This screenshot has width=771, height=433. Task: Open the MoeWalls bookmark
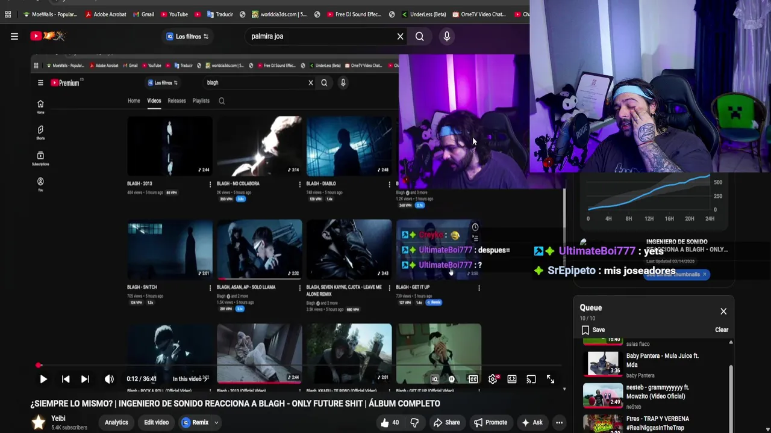(51, 14)
